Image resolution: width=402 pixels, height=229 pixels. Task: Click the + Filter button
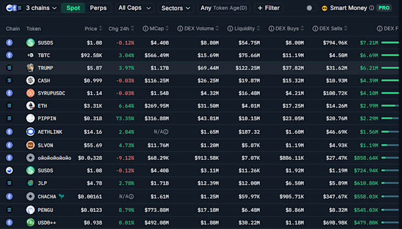pyautogui.click(x=268, y=8)
